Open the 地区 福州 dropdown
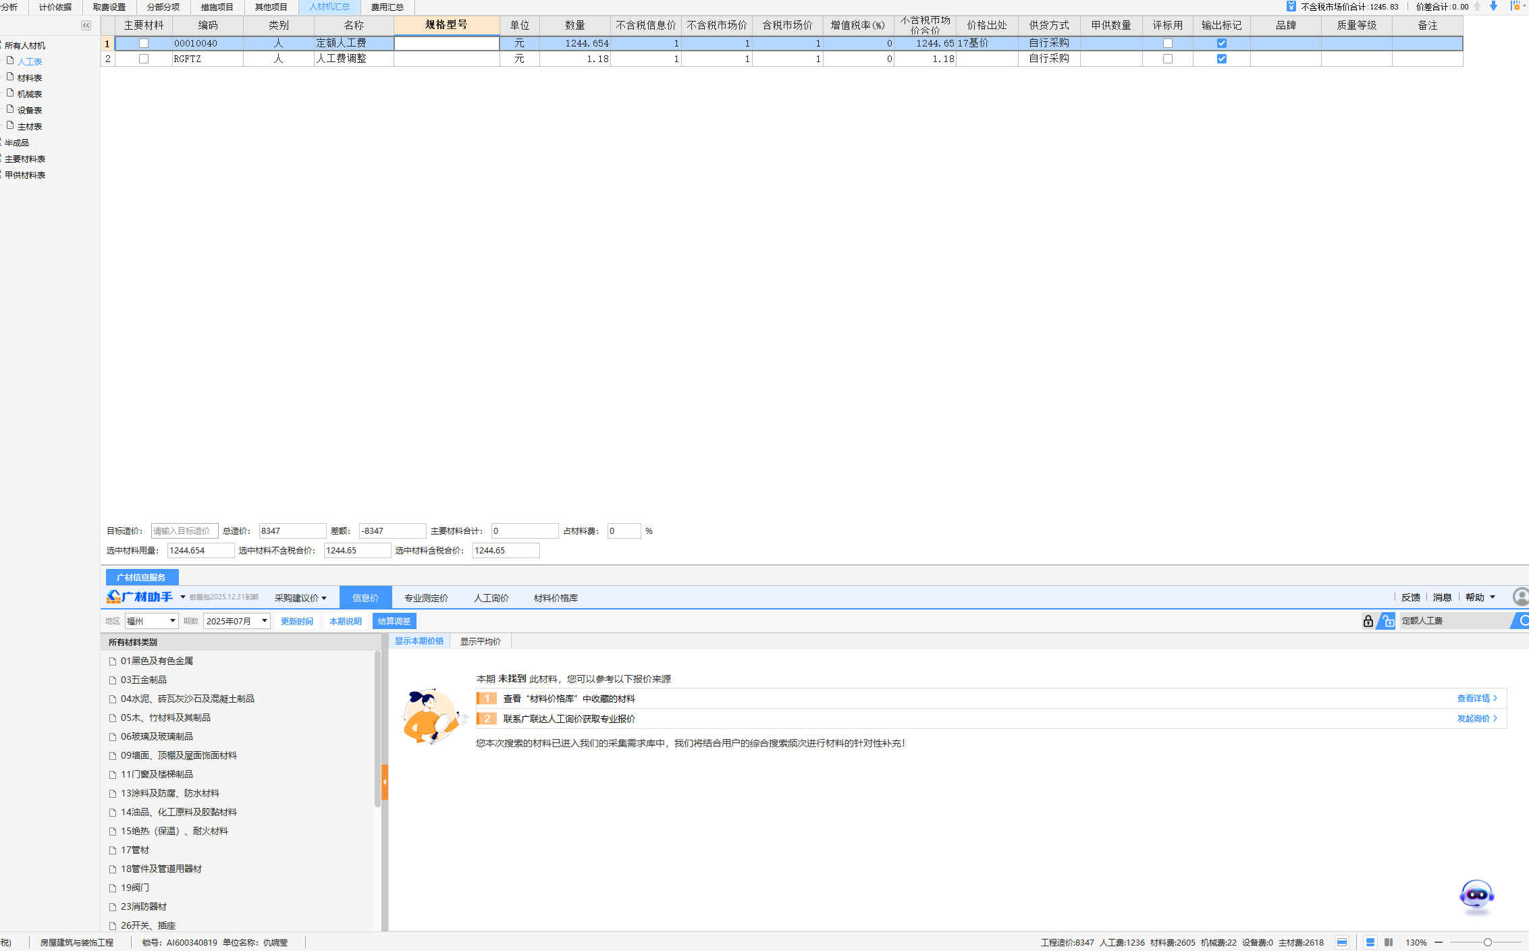 tap(172, 621)
